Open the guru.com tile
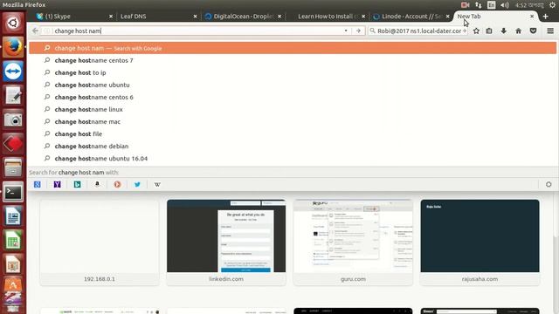559x314 pixels. 353,242
